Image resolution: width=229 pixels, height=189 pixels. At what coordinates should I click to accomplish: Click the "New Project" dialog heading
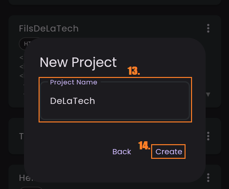click(78, 62)
